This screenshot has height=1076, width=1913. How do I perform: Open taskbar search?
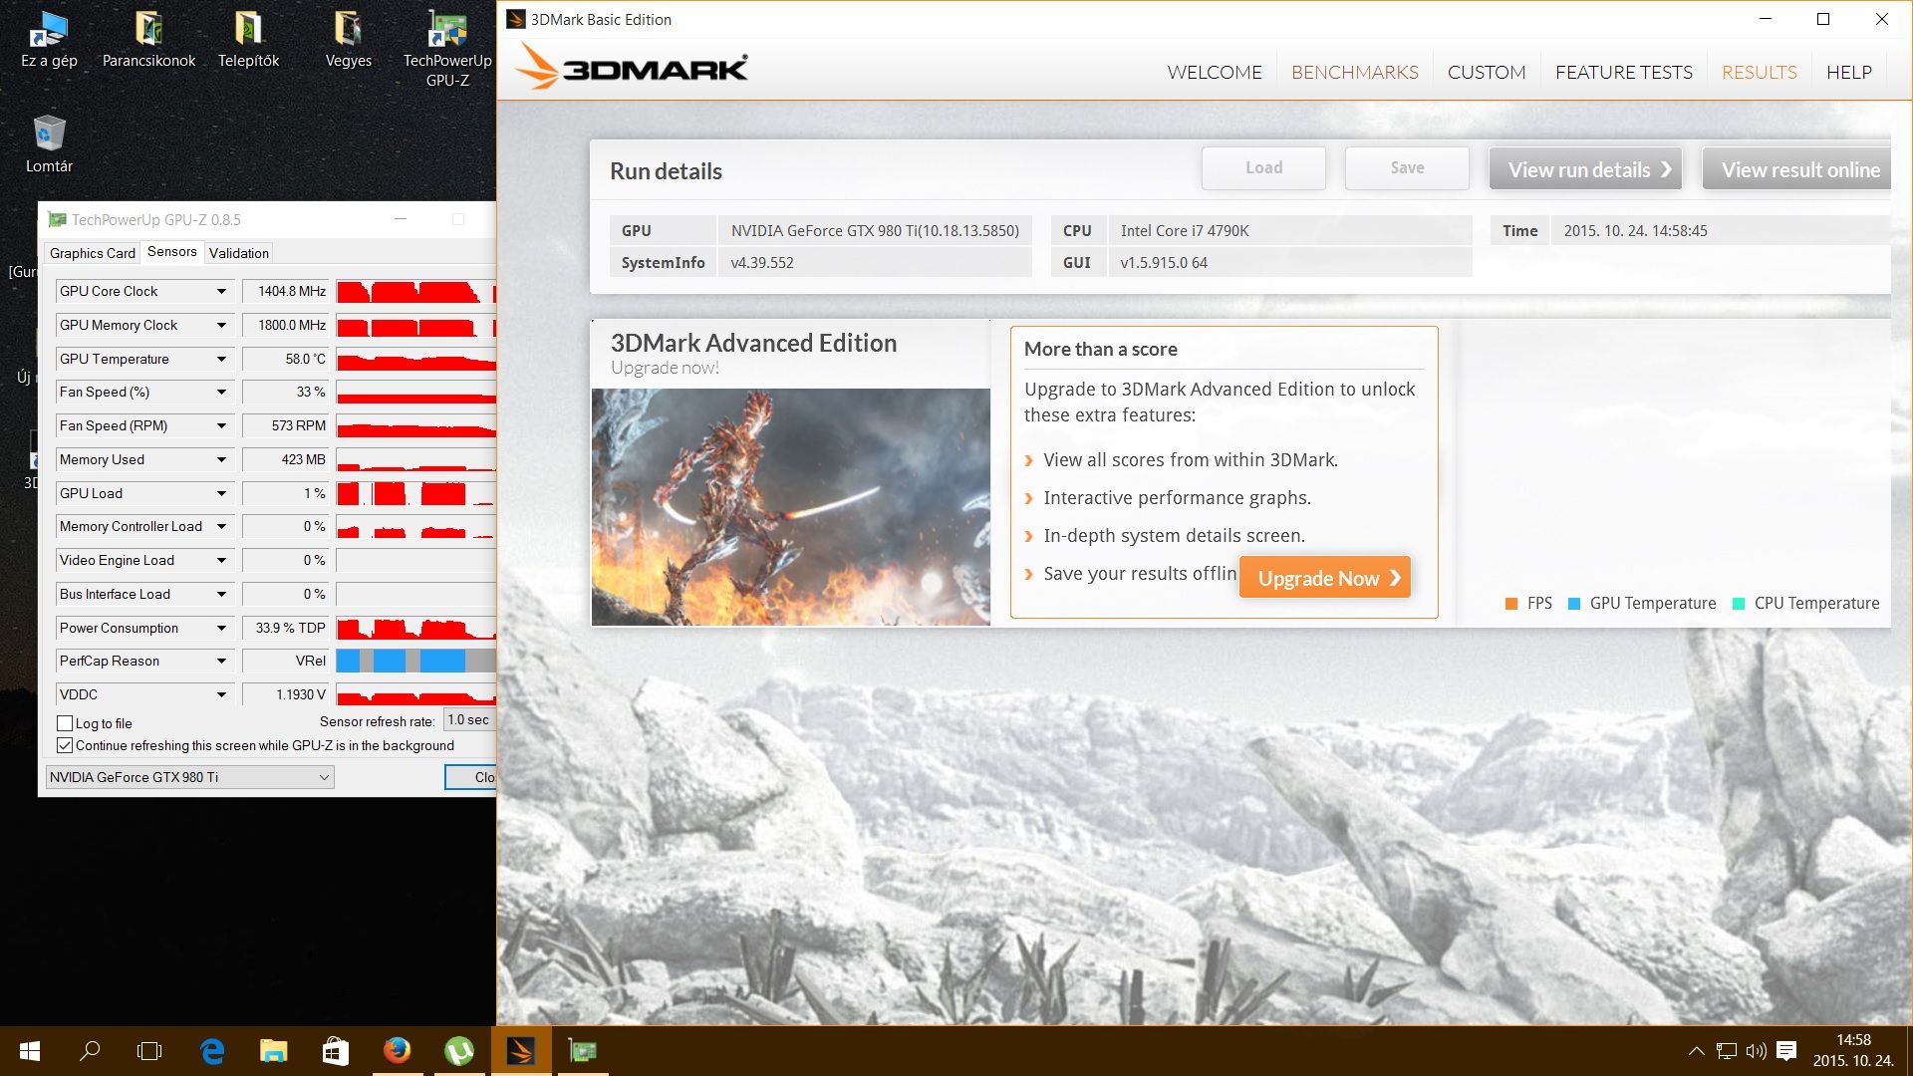[90, 1051]
